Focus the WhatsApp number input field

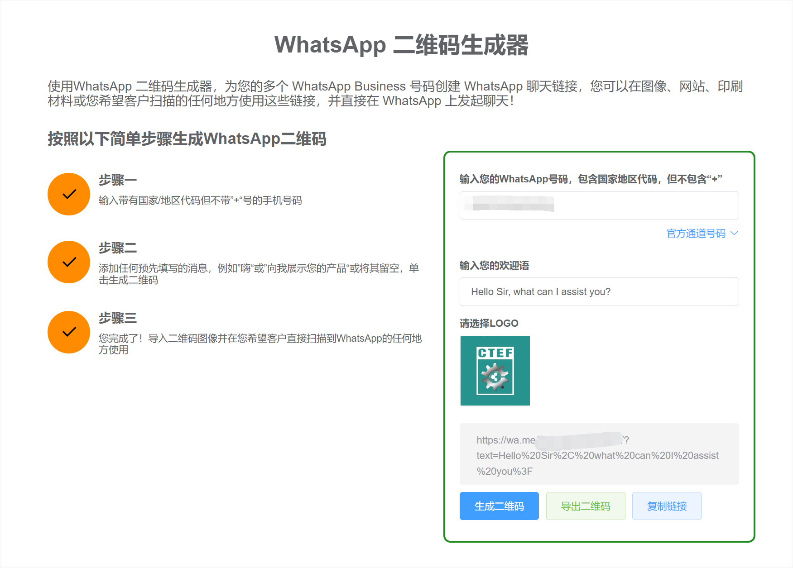click(599, 205)
